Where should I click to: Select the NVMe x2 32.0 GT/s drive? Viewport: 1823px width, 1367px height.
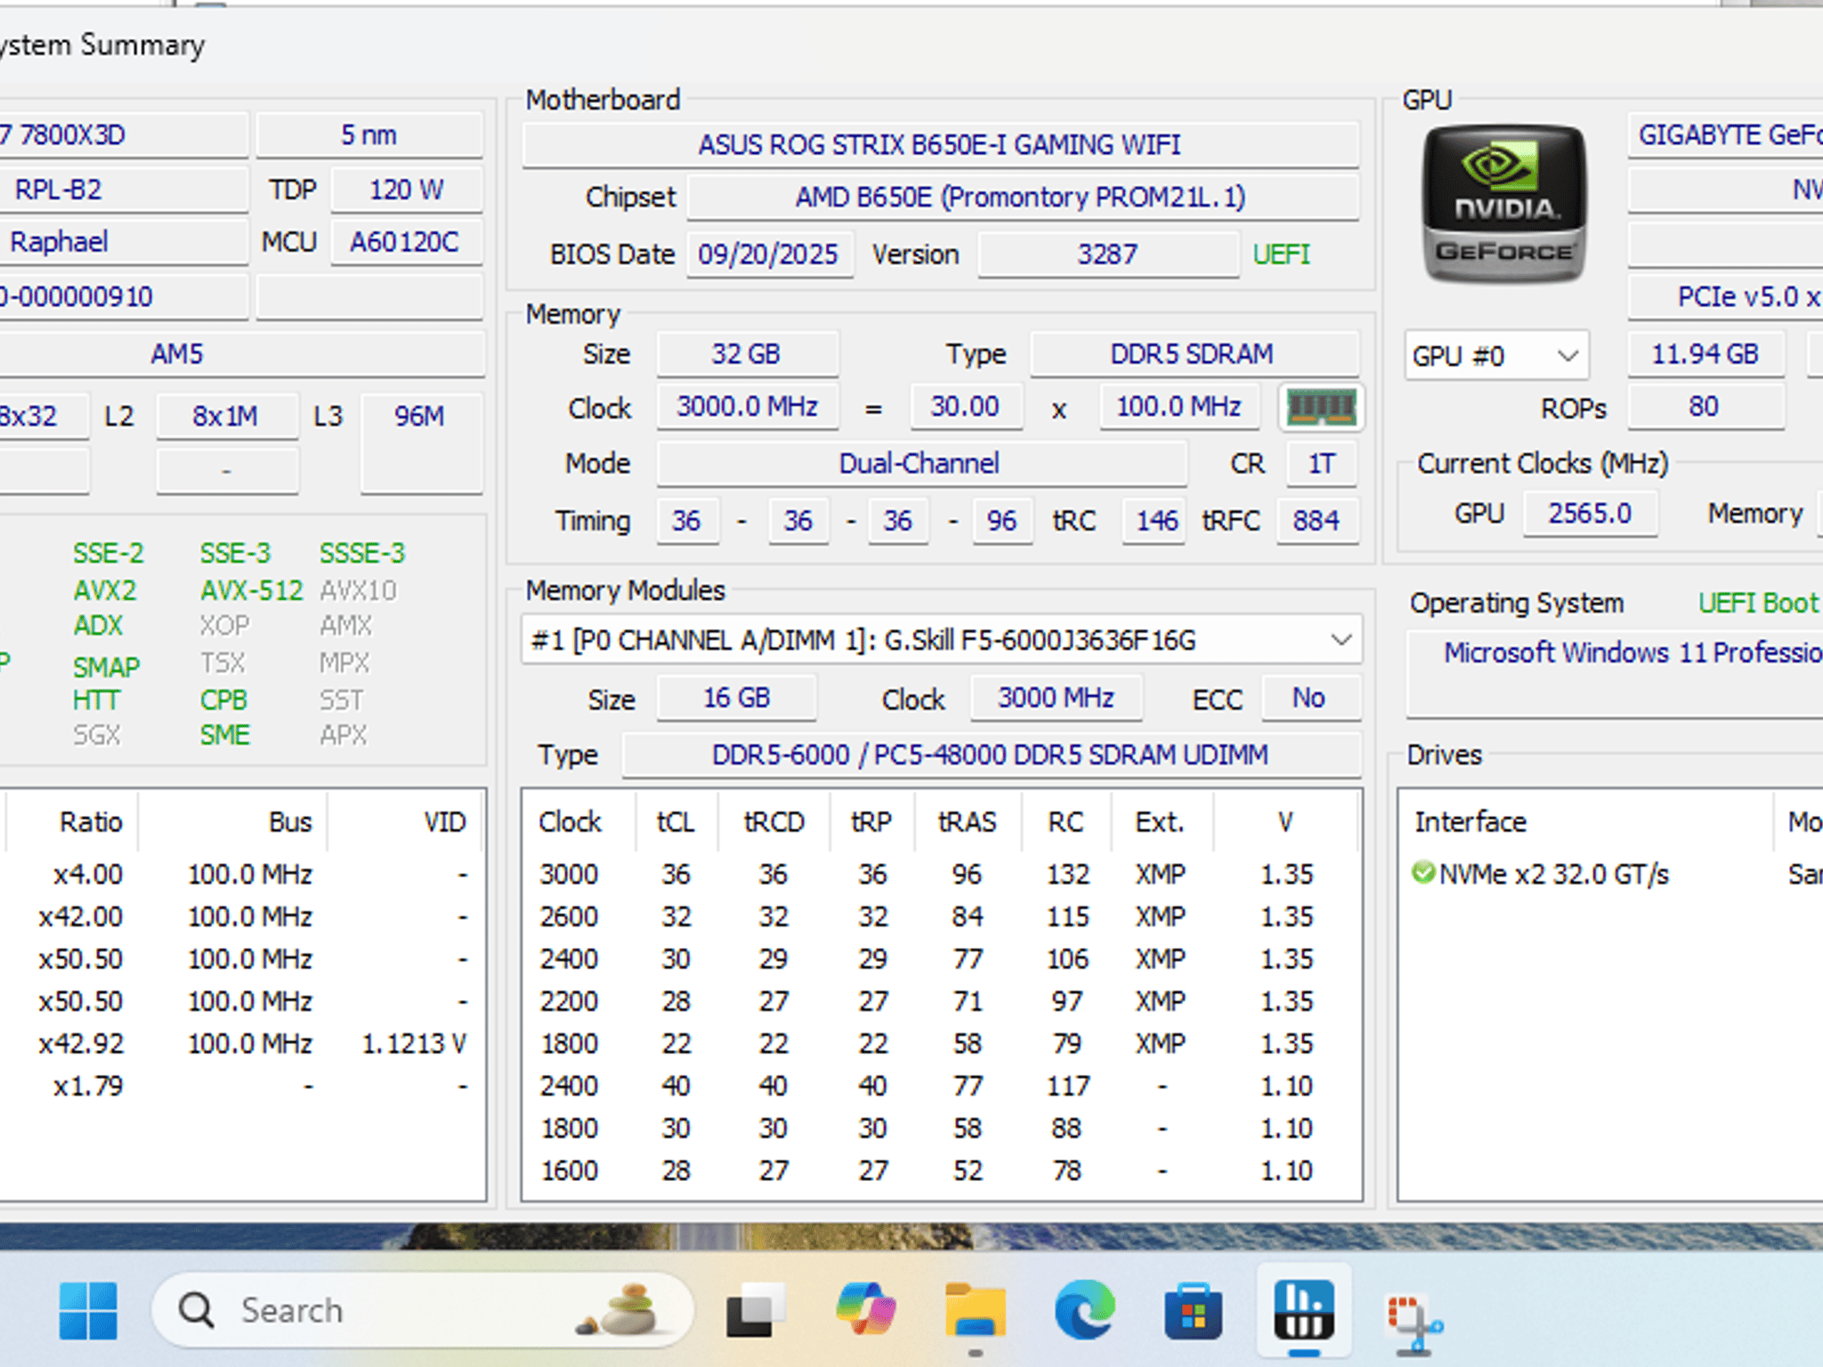point(1541,875)
